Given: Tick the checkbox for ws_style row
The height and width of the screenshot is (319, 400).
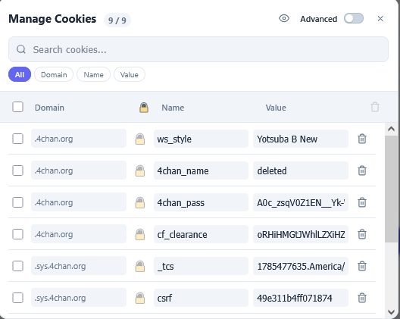Looking at the screenshot, I should coord(18,139).
